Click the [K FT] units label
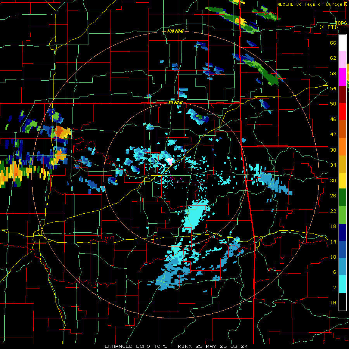This screenshot has height=349, width=349. [x=328, y=27]
